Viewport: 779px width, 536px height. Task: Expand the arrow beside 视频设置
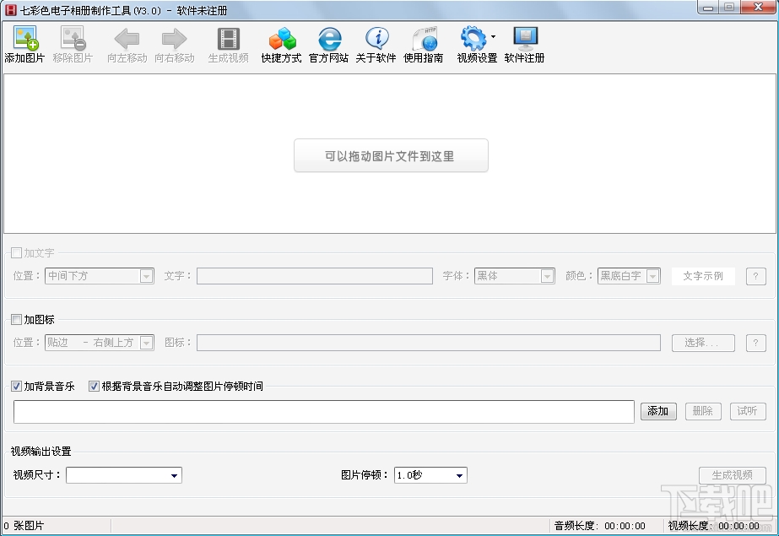pyautogui.click(x=493, y=36)
